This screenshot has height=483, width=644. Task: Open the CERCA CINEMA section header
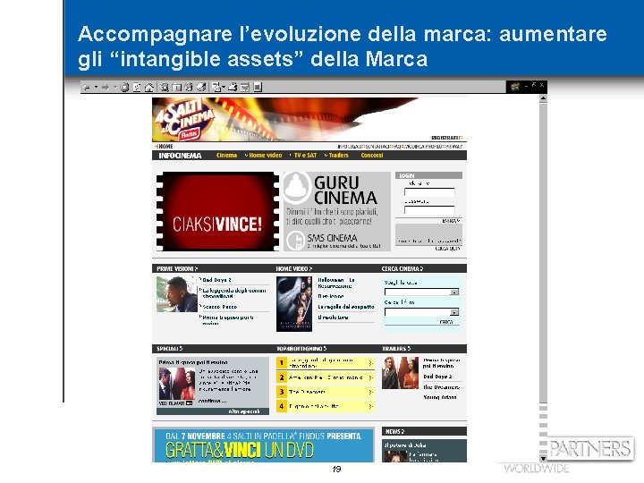click(x=402, y=268)
